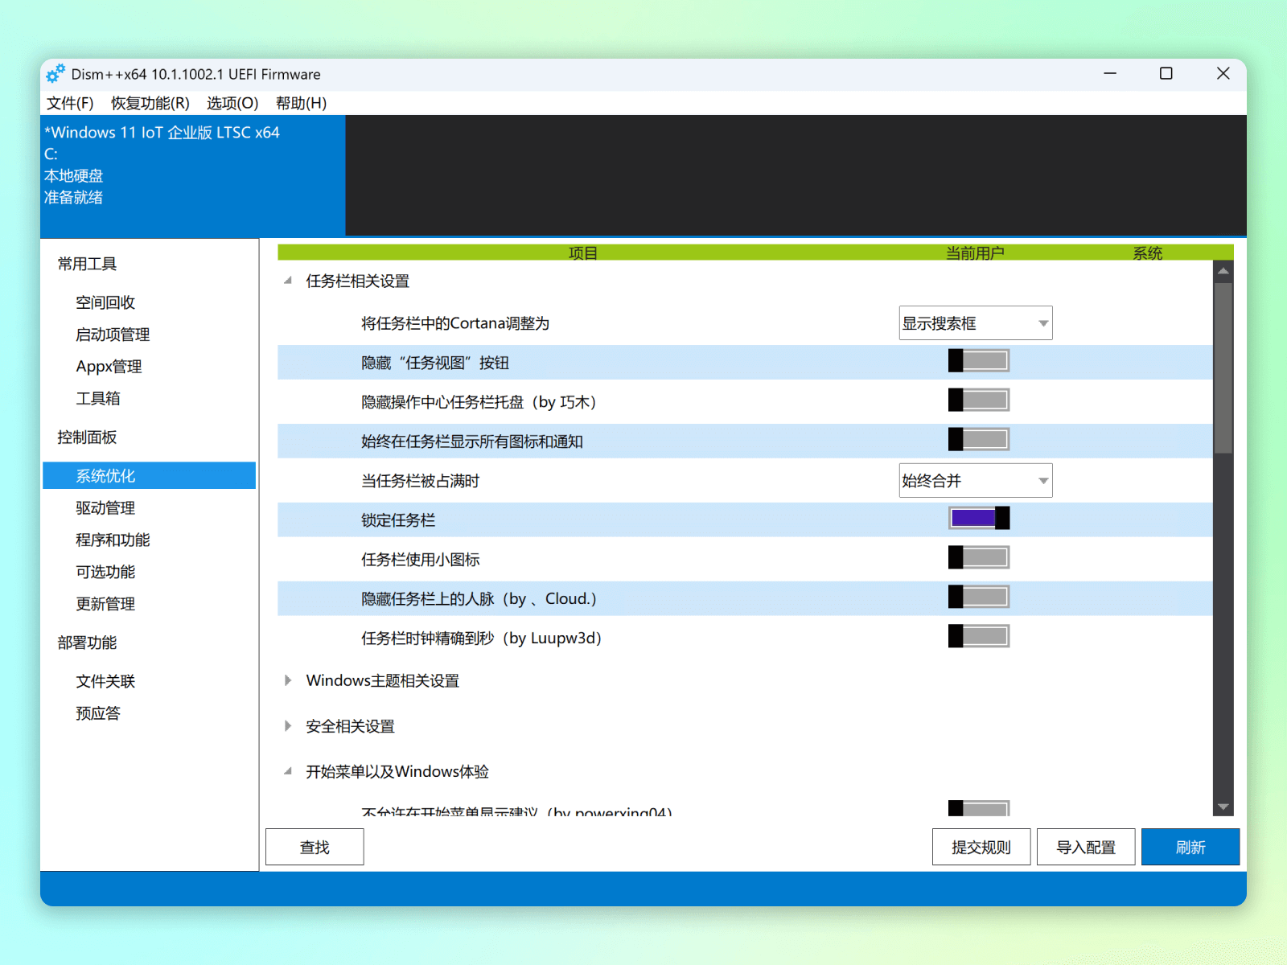Open the 始终合并 taskbar combine dropdown

pyautogui.click(x=975, y=481)
